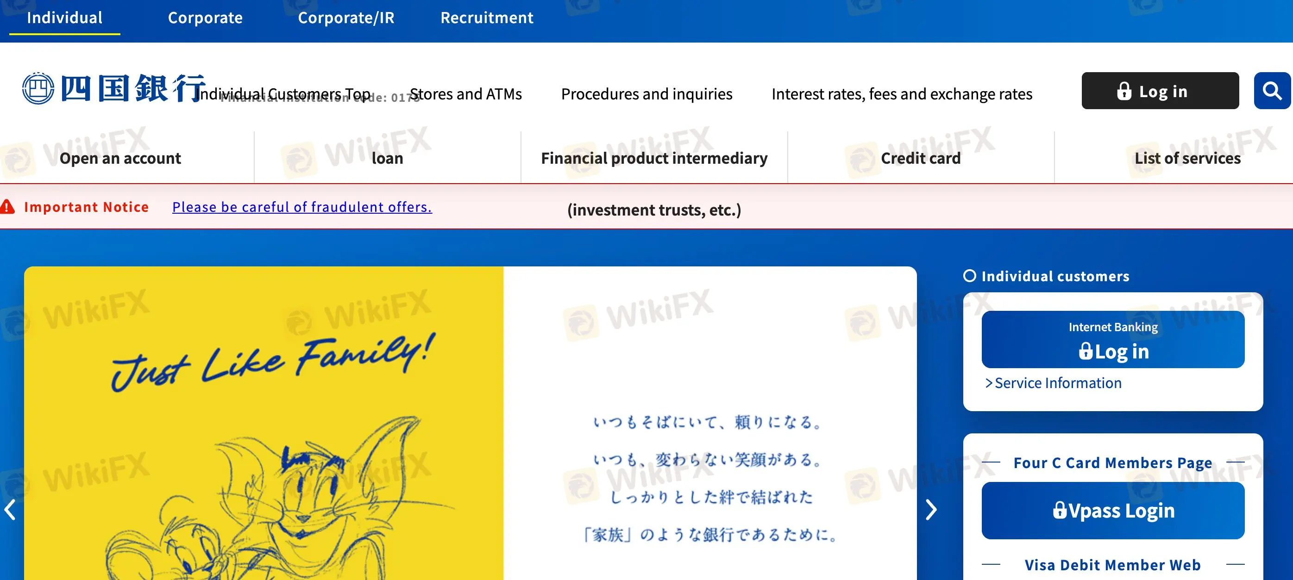Viewport: 1293px width, 580px height.
Task: Switch to the Corporate tab
Action: point(205,18)
